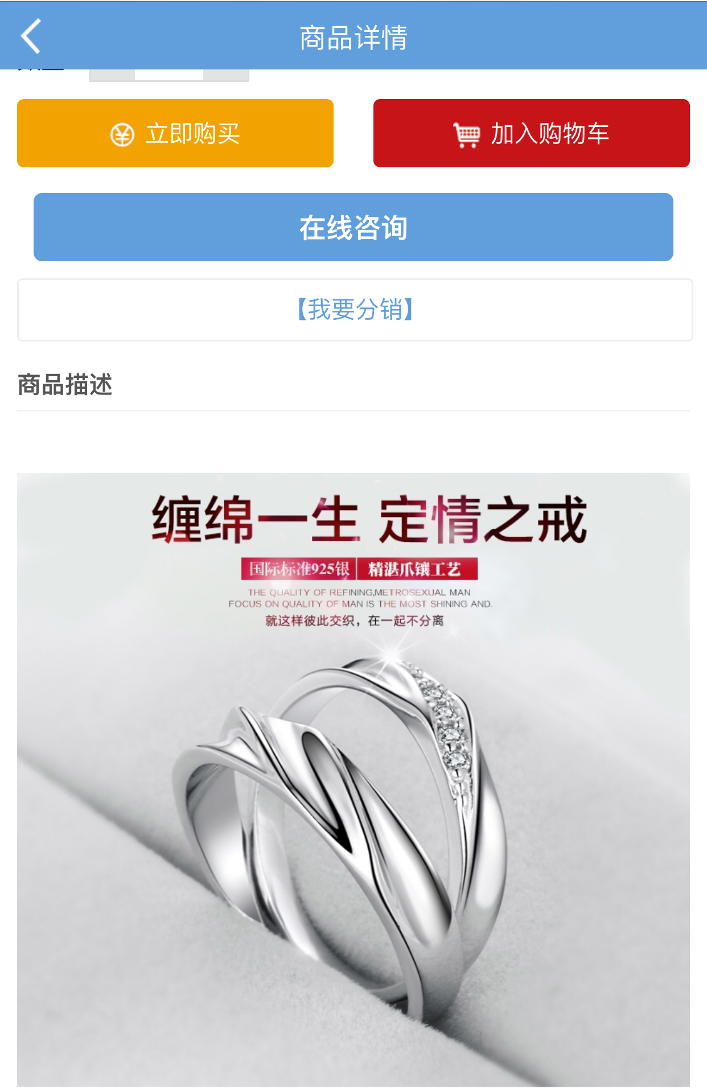
Task: Click the shopping cart icon
Action: pos(467,135)
